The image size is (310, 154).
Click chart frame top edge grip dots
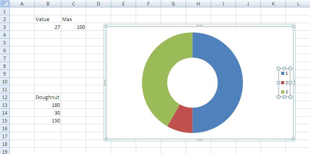(x=200, y=25)
